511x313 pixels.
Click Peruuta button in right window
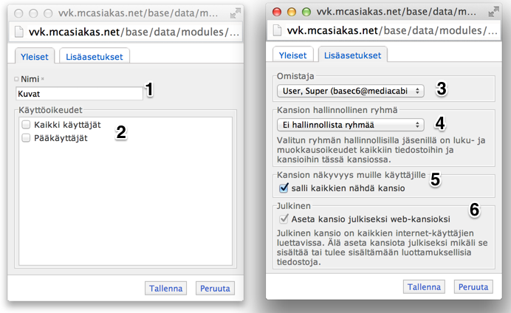(473, 287)
